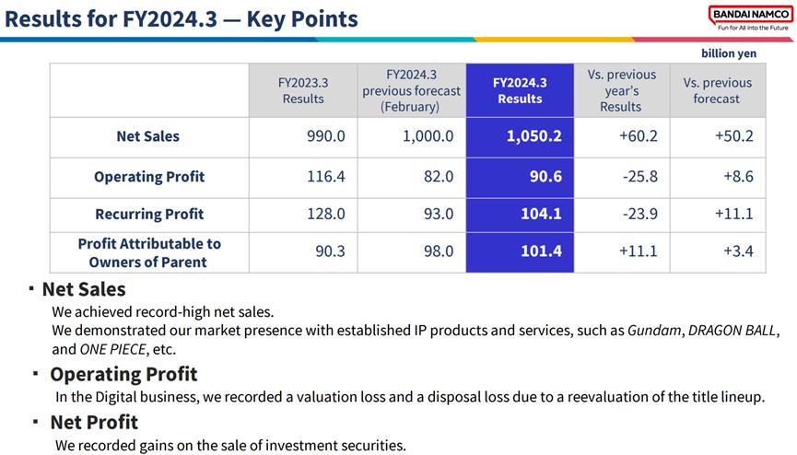Click the Bandai Namco logo
Image resolution: width=797 pixels, height=455 pixels.
(x=750, y=17)
